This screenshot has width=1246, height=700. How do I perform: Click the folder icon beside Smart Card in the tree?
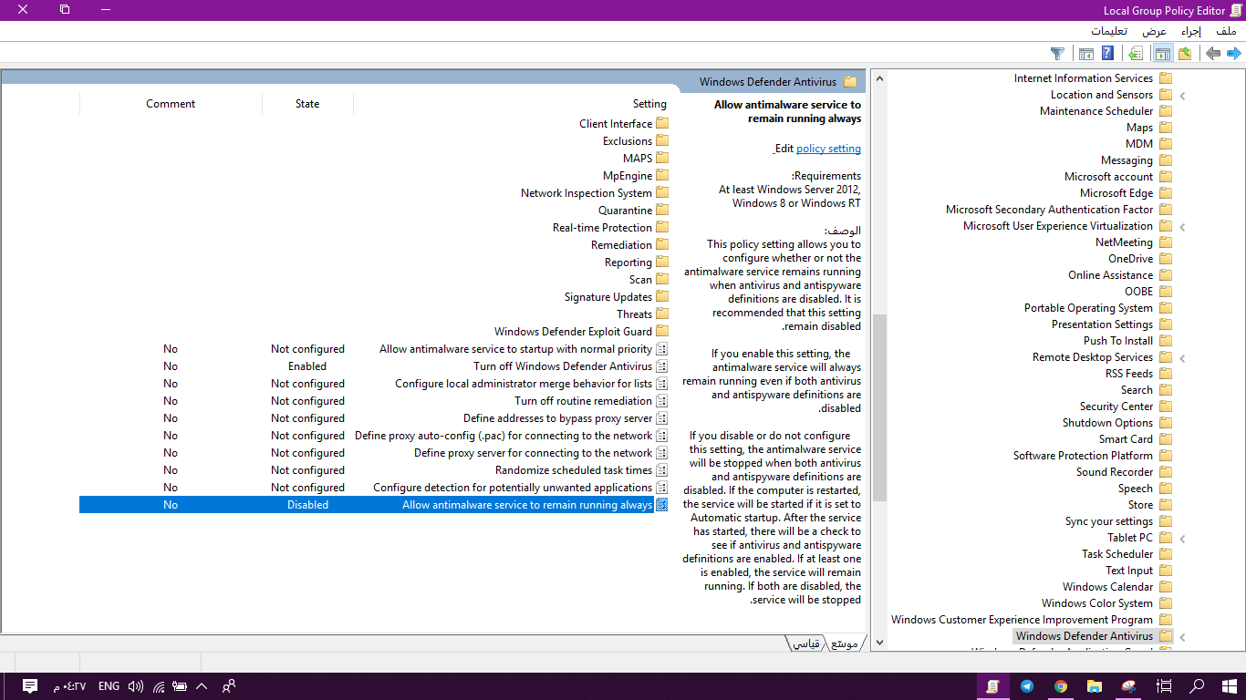point(1166,439)
